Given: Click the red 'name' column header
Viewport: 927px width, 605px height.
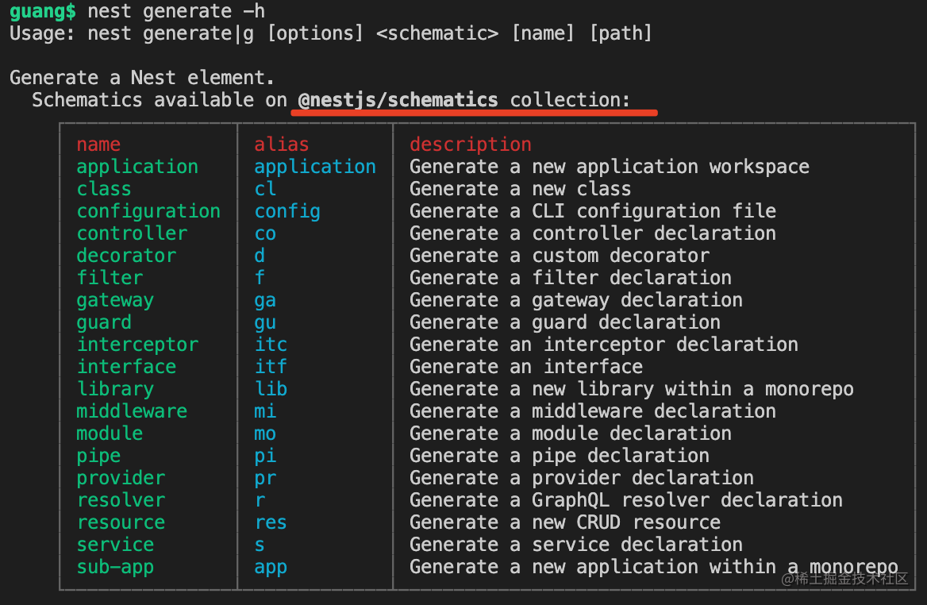Looking at the screenshot, I should point(98,145).
